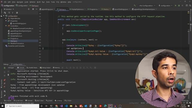The height and width of the screenshot is (108, 192).
Task: Open the configuration run profile dropdown
Action: 165,6
